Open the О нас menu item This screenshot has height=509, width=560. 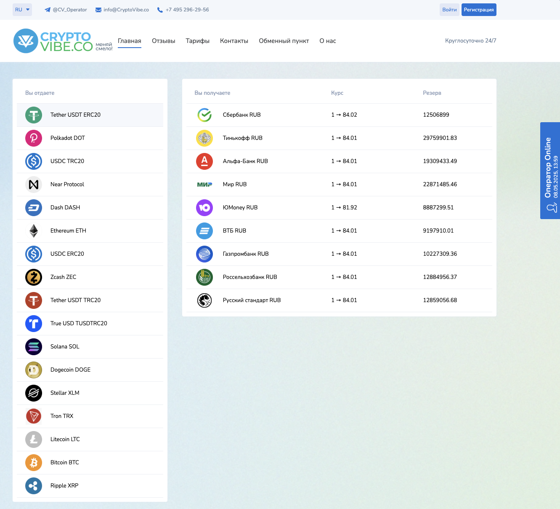coord(328,41)
